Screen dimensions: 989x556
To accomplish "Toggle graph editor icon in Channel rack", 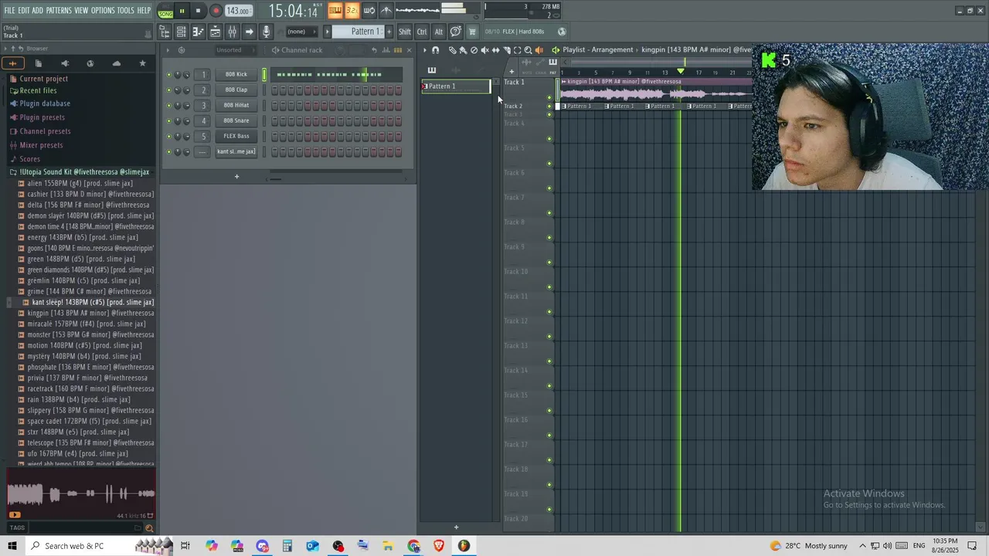I will click(x=386, y=50).
